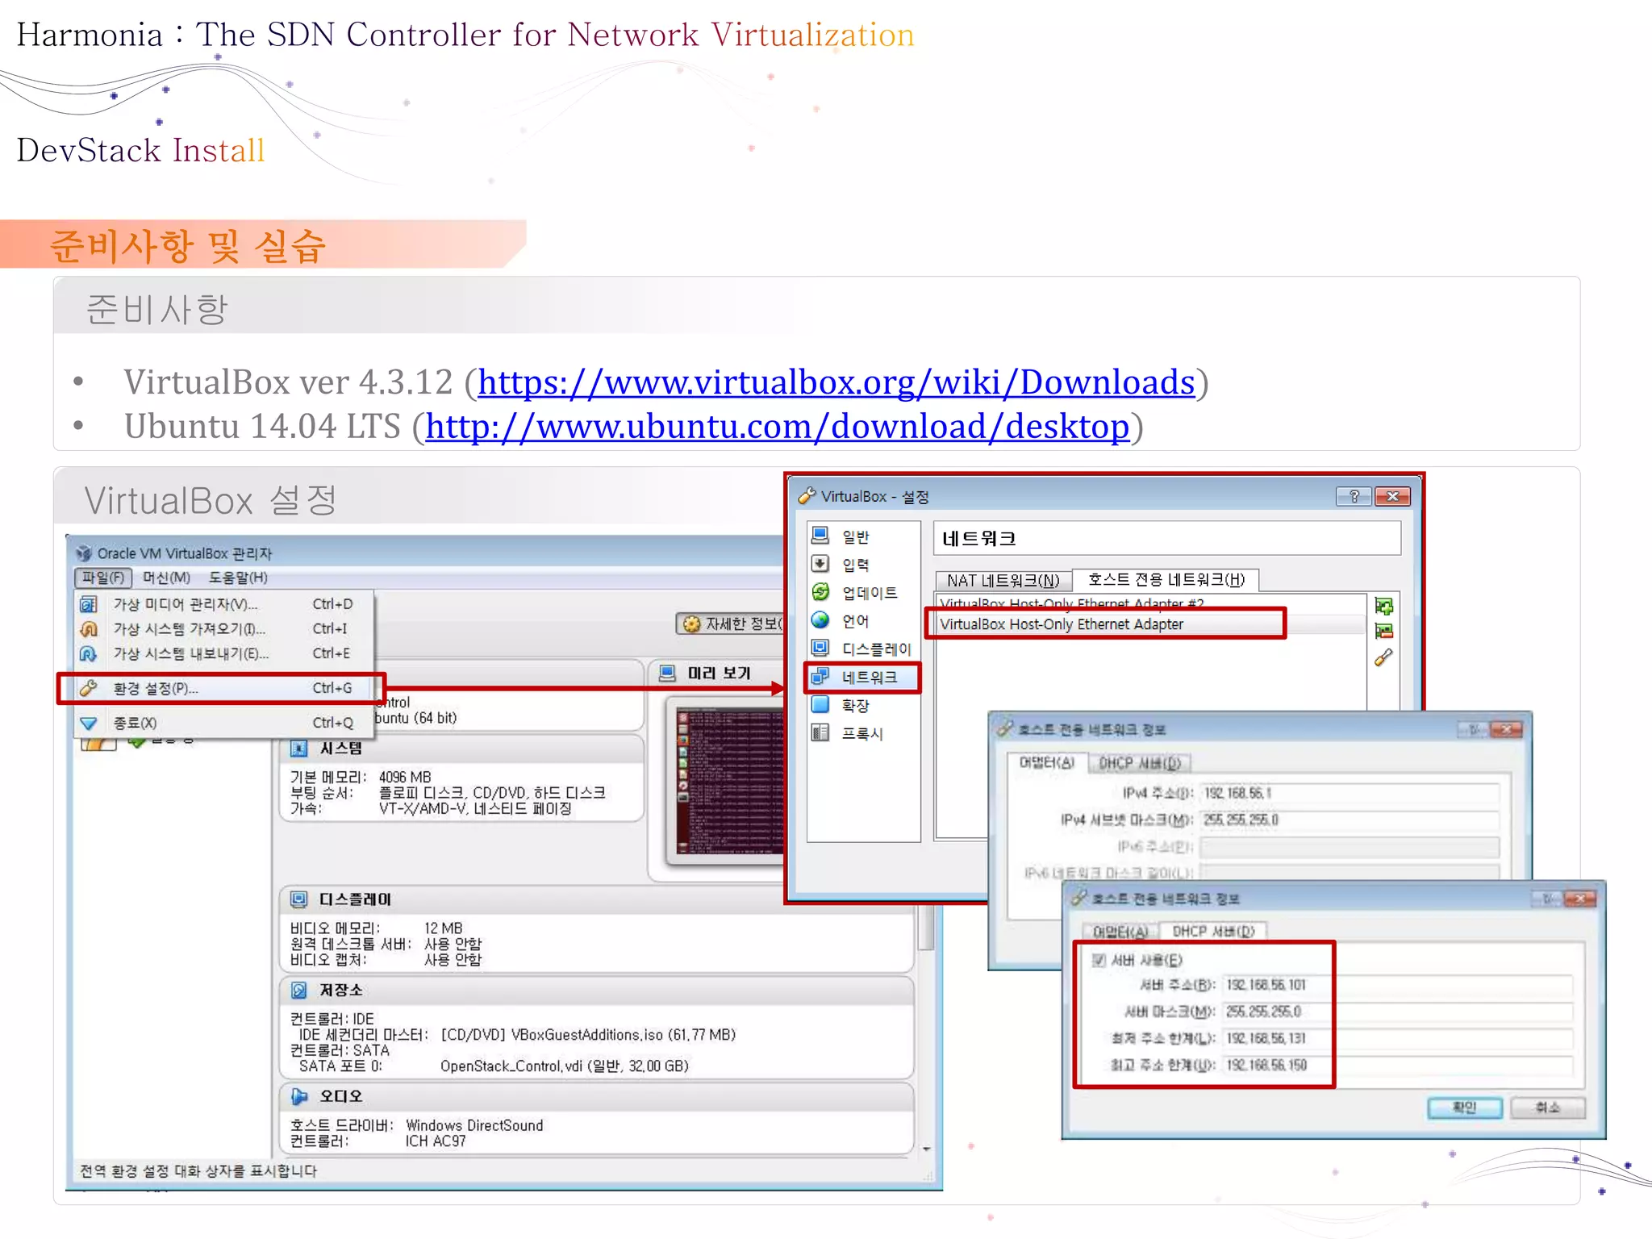Click the remove host-only network icon

tap(1383, 631)
